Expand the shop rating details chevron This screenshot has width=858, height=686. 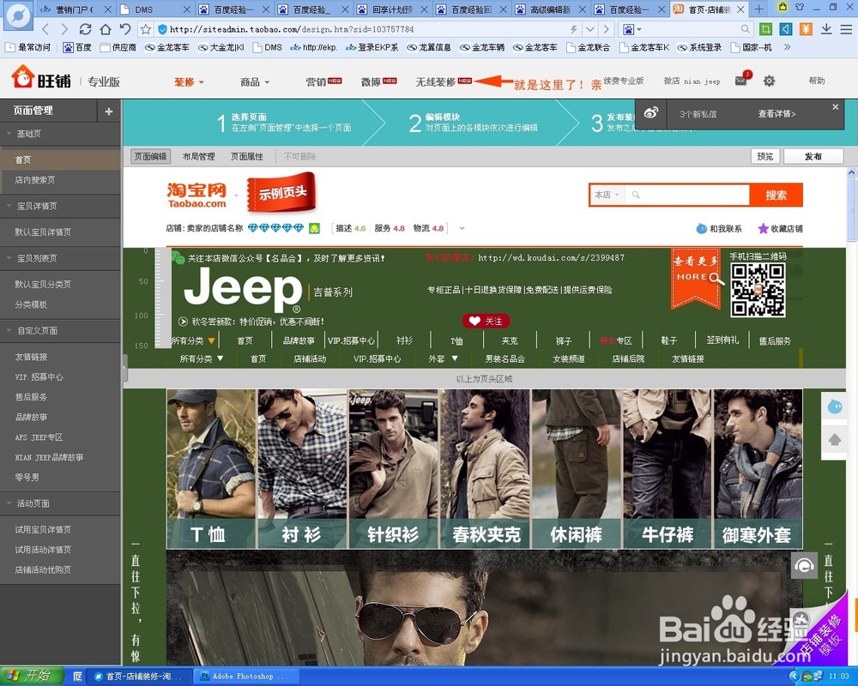(462, 228)
